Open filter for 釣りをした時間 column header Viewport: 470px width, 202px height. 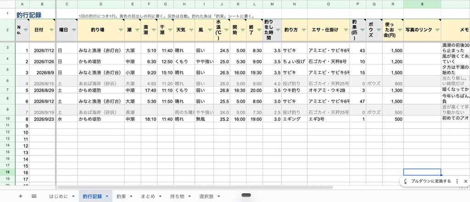point(278,30)
